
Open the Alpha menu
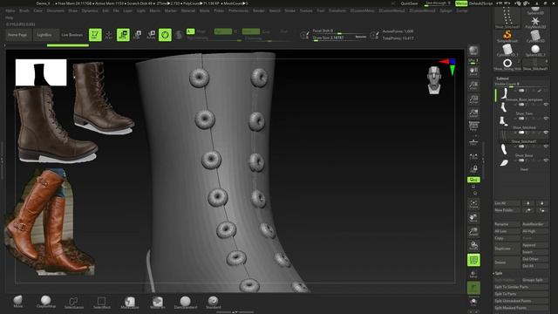10,10
